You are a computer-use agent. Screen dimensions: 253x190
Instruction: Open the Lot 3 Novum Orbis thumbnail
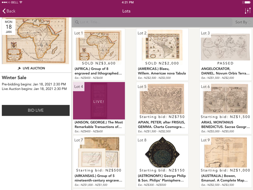tap(226, 47)
